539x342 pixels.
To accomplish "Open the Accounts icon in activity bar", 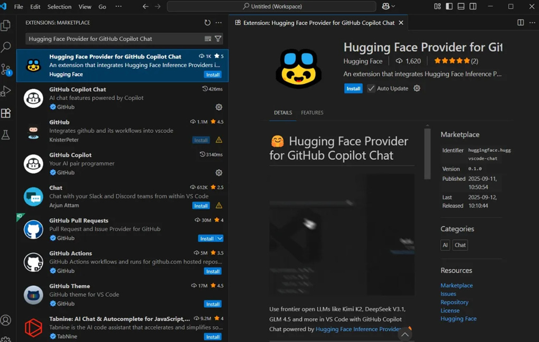I will point(6,320).
